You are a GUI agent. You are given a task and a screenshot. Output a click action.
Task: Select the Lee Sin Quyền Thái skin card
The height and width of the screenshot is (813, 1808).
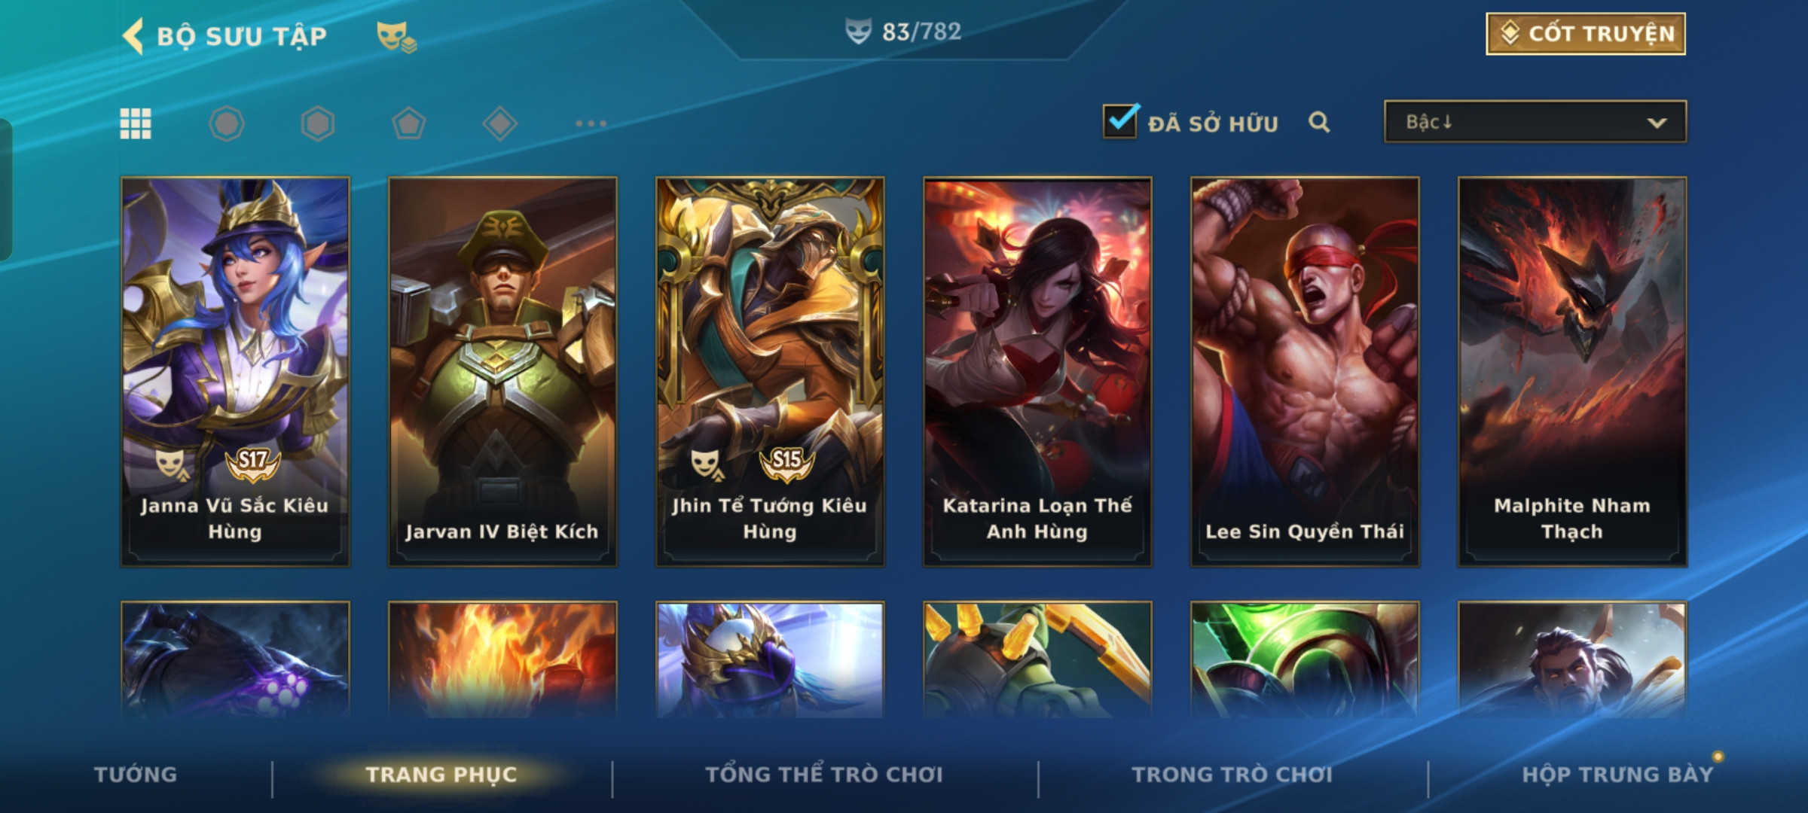click(x=1305, y=372)
